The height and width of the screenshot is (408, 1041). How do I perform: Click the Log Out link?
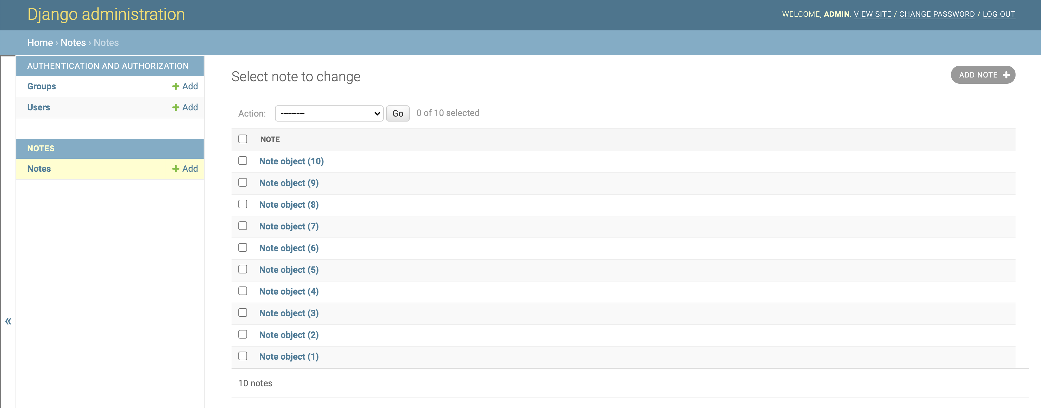point(998,14)
